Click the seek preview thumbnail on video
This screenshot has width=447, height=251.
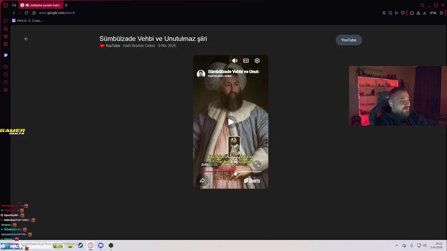234,147
